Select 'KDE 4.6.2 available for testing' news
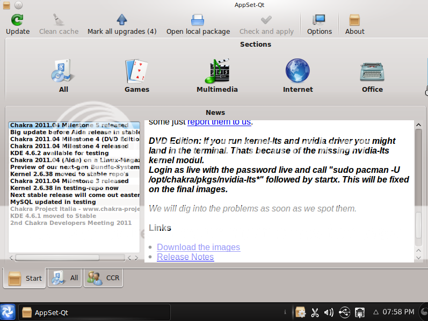Viewport: 428px width, 321px height. tap(74, 153)
